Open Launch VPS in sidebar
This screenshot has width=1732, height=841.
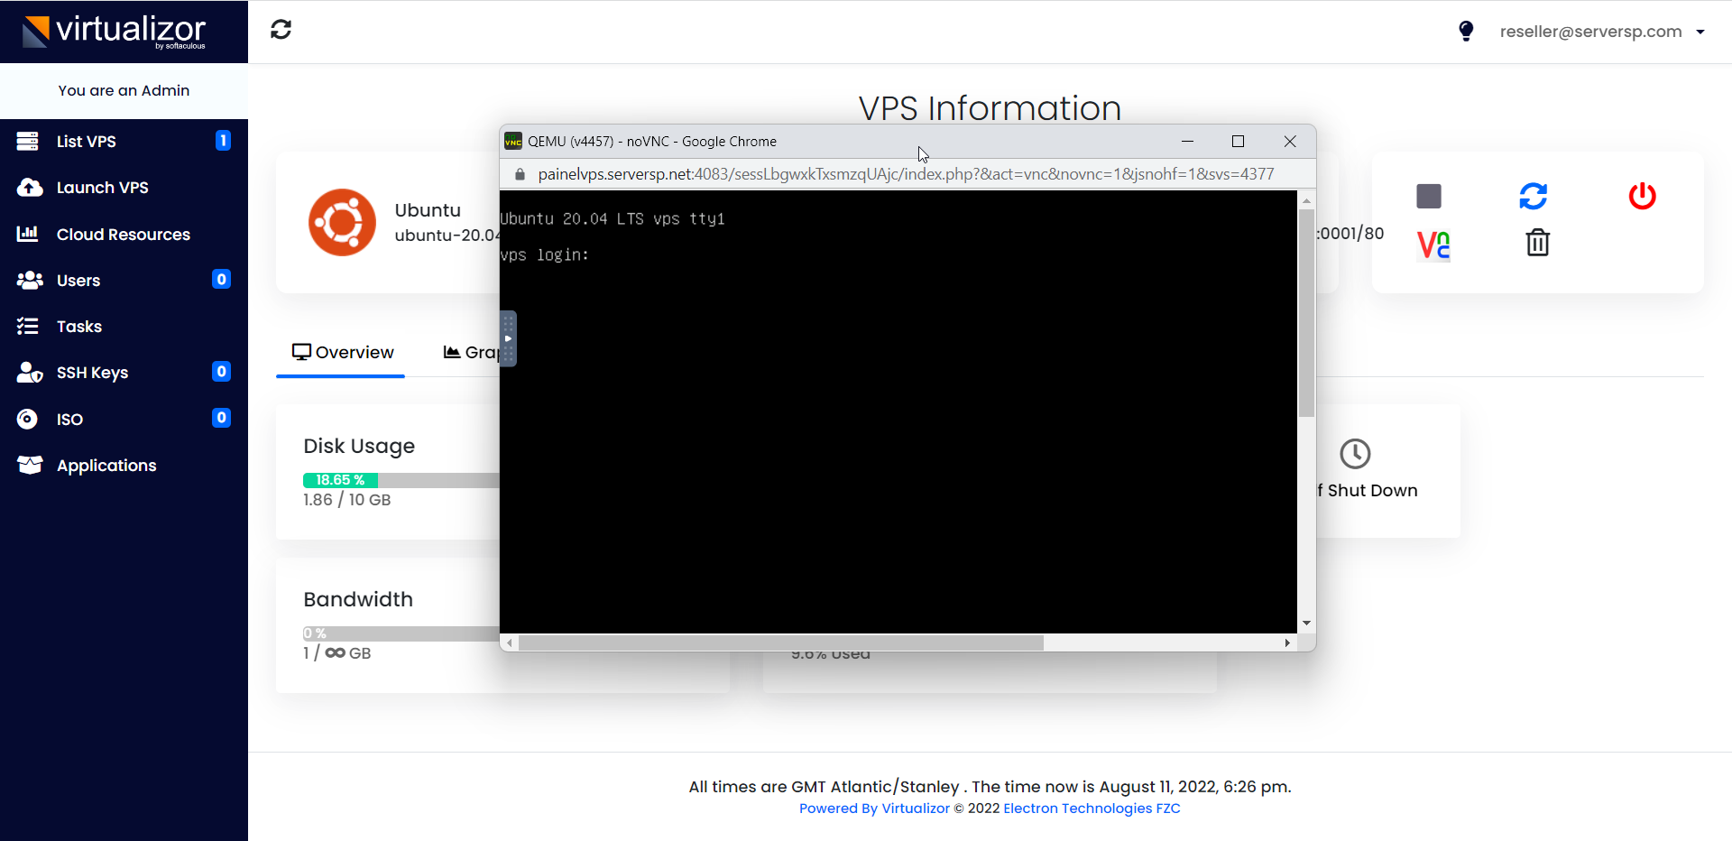pyautogui.click(x=124, y=188)
